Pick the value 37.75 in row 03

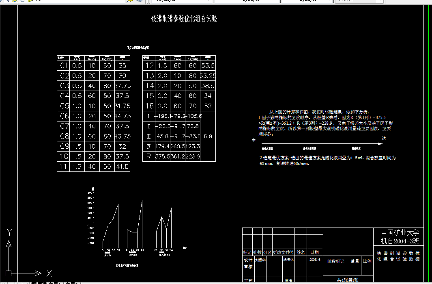click(x=123, y=86)
